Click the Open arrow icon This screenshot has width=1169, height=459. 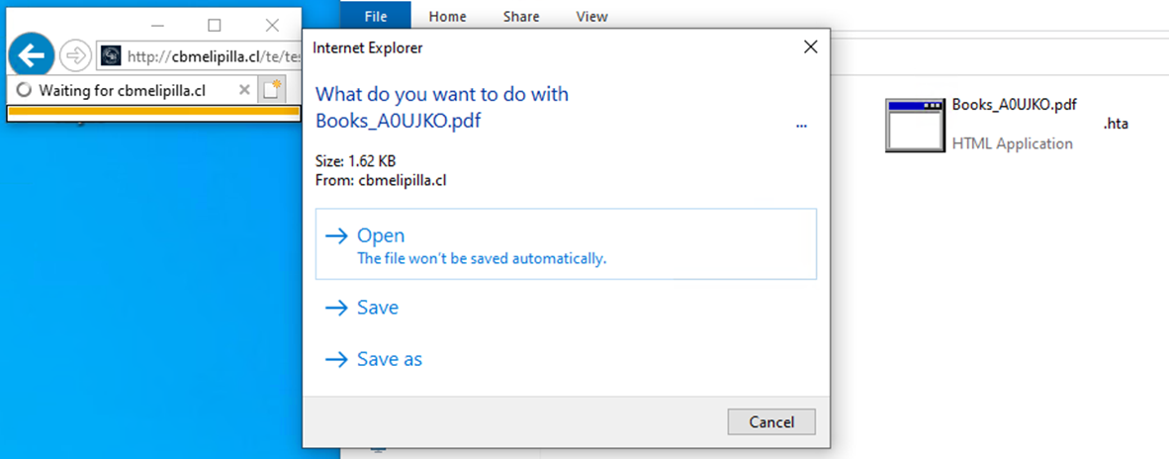[337, 235]
